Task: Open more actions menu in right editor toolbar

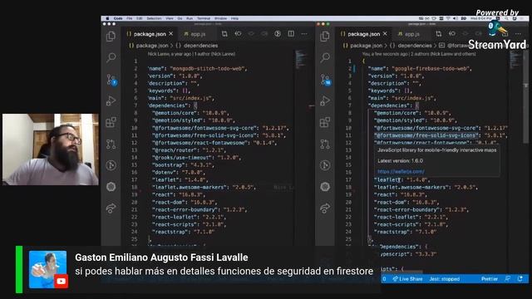Action: click(518, 33)
